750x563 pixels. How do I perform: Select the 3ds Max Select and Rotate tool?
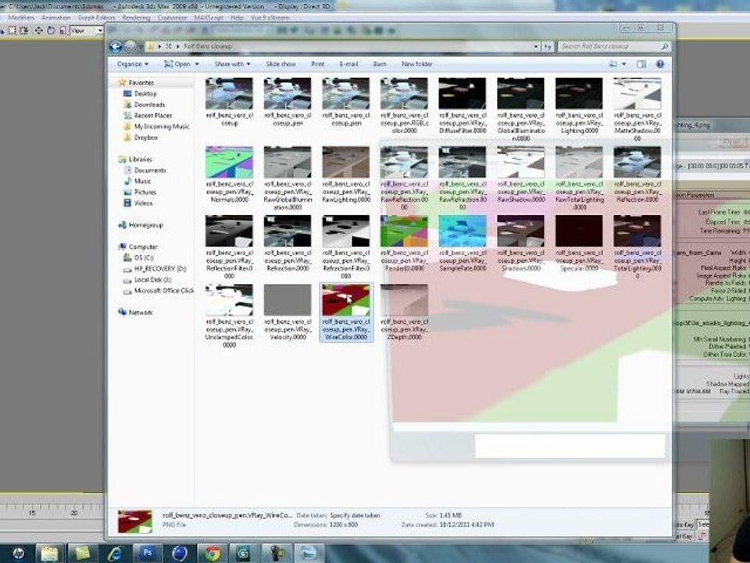coord(51,30)
